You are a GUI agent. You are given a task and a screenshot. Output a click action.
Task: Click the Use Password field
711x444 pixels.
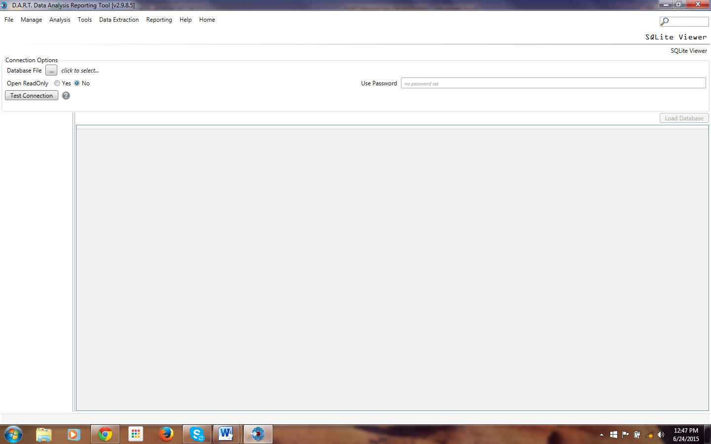tap(553, 83)
